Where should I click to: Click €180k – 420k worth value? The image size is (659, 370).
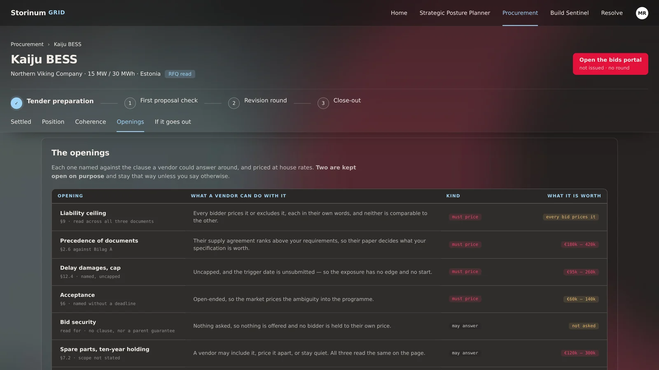[580, 245]
